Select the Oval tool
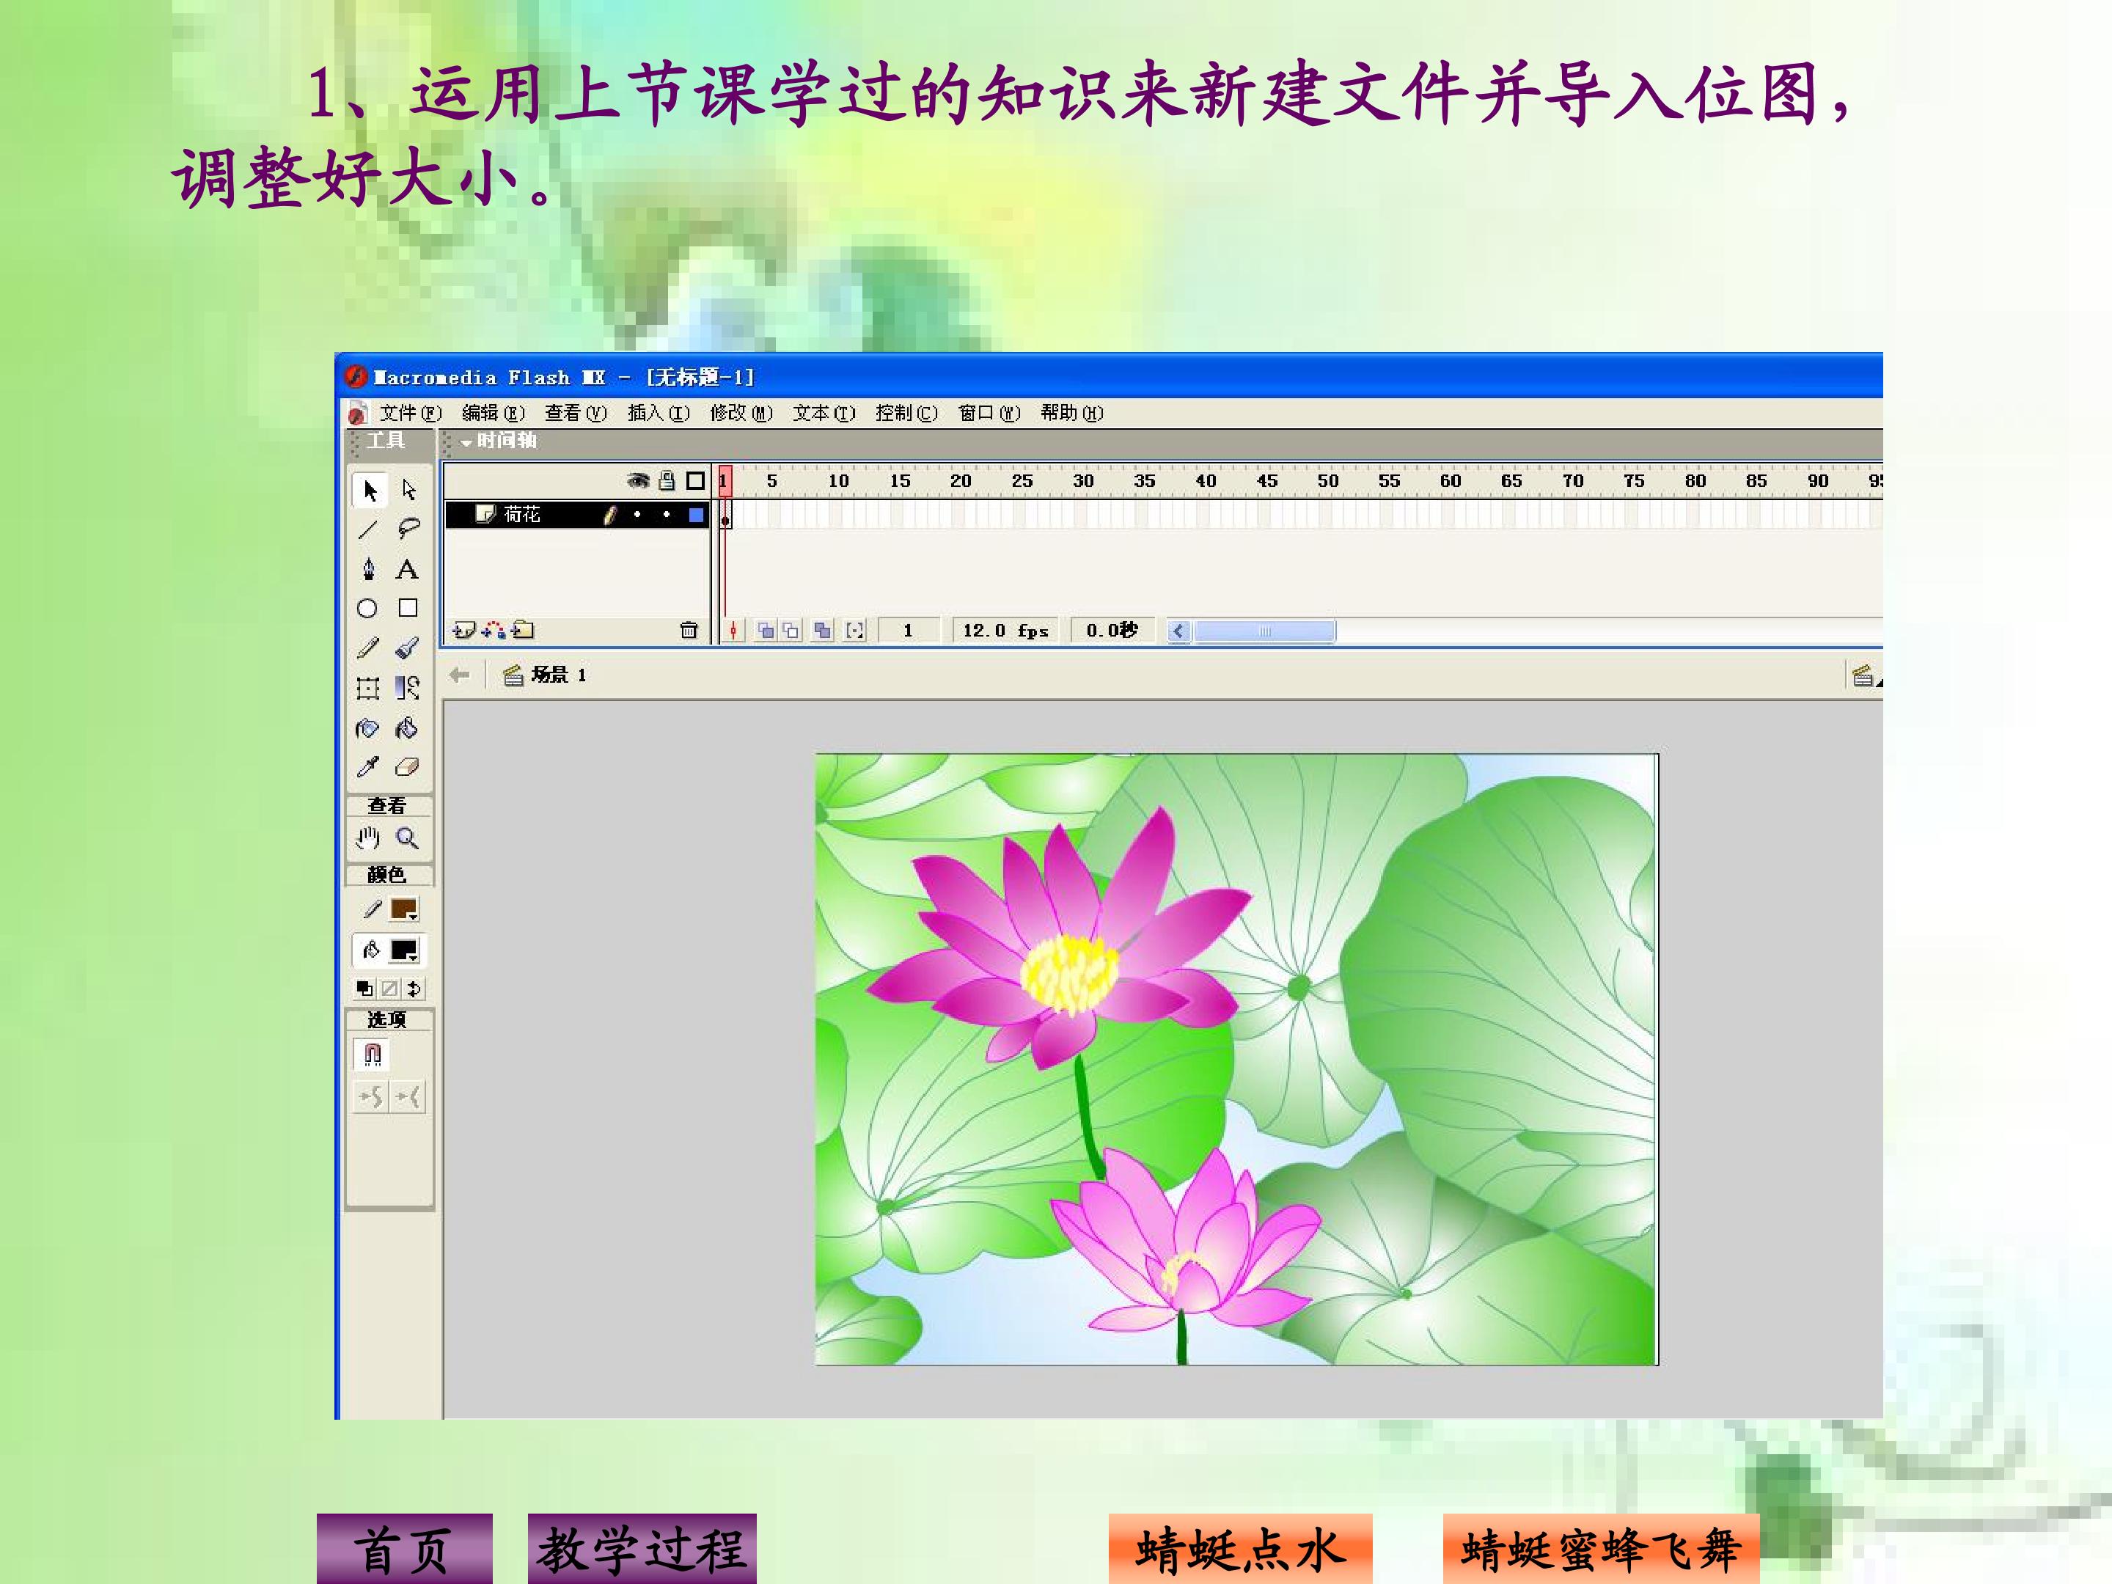Viewport: 2112px width, 1584px height. pos(367,608)
